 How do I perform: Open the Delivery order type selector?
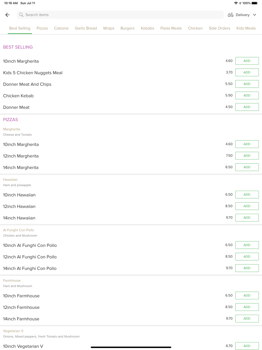242,15
